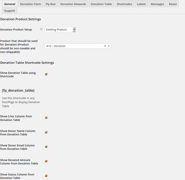Open the Existing Product setup dropdown
185x180 pixels.
60,30
